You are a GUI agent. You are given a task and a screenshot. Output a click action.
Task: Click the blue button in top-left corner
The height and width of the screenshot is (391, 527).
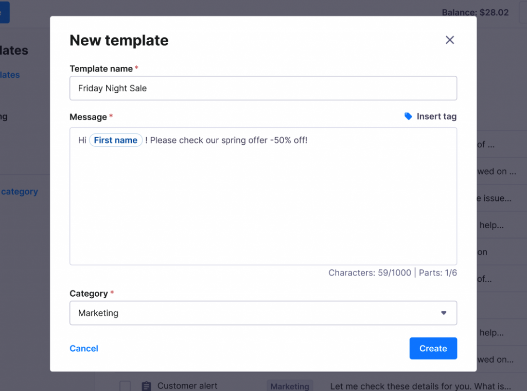4,12
